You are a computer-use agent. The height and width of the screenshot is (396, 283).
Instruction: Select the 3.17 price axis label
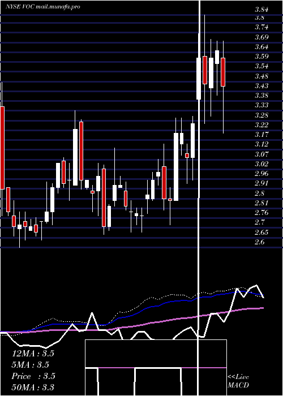point(261,135)
